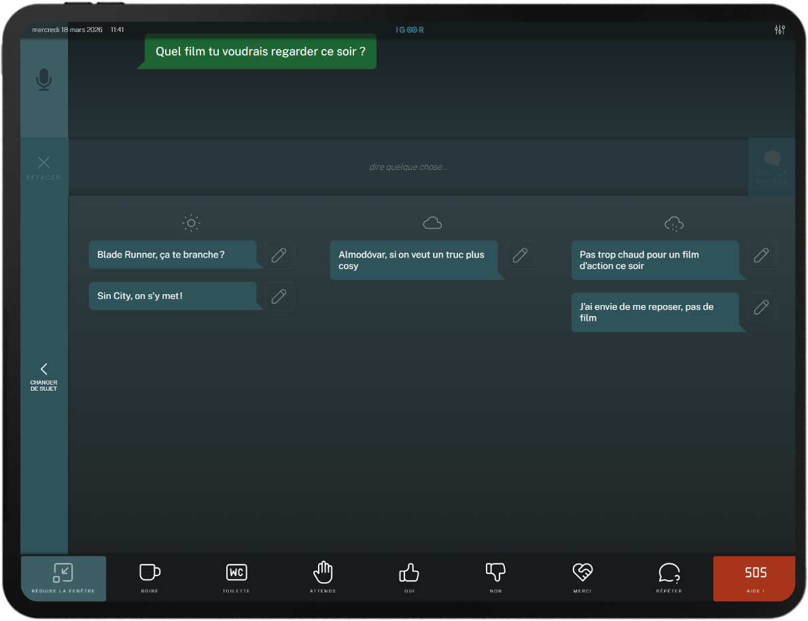Choose the Almodóvar cosy reply
808x621 pixels.
point(417,260)
